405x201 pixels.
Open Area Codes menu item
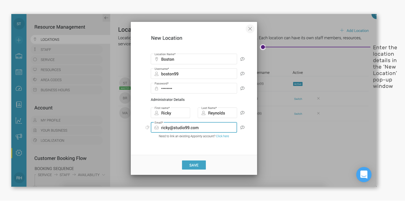67,80
